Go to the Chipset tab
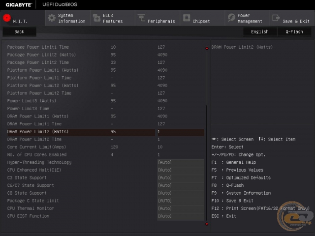 202,18
